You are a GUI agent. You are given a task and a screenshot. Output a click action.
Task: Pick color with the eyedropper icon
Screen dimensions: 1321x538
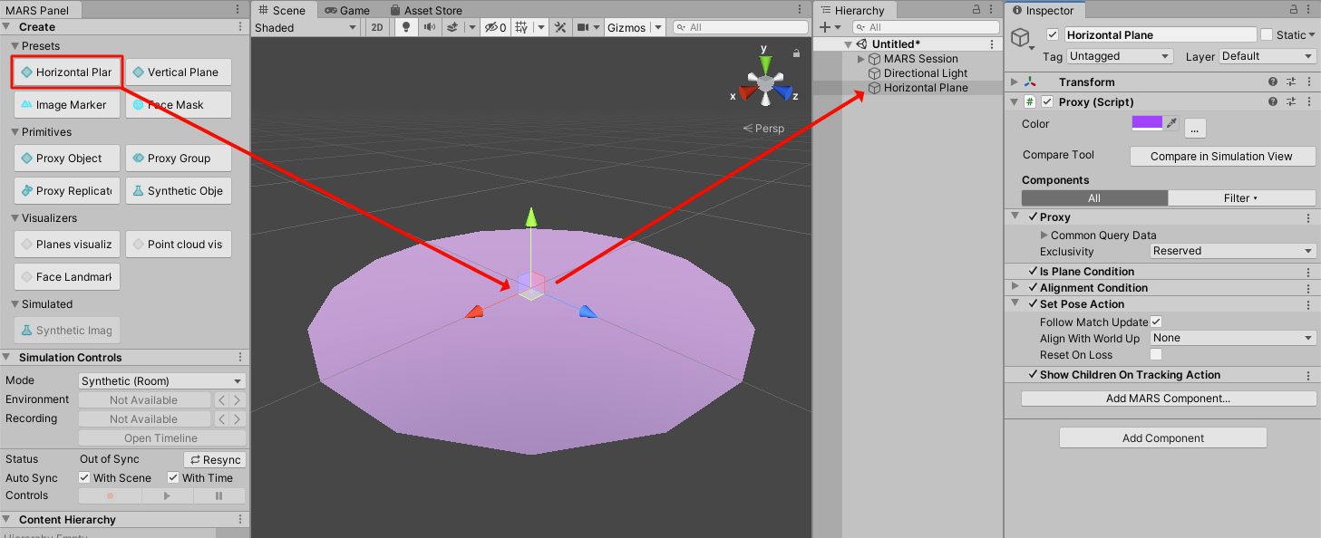1172,124
